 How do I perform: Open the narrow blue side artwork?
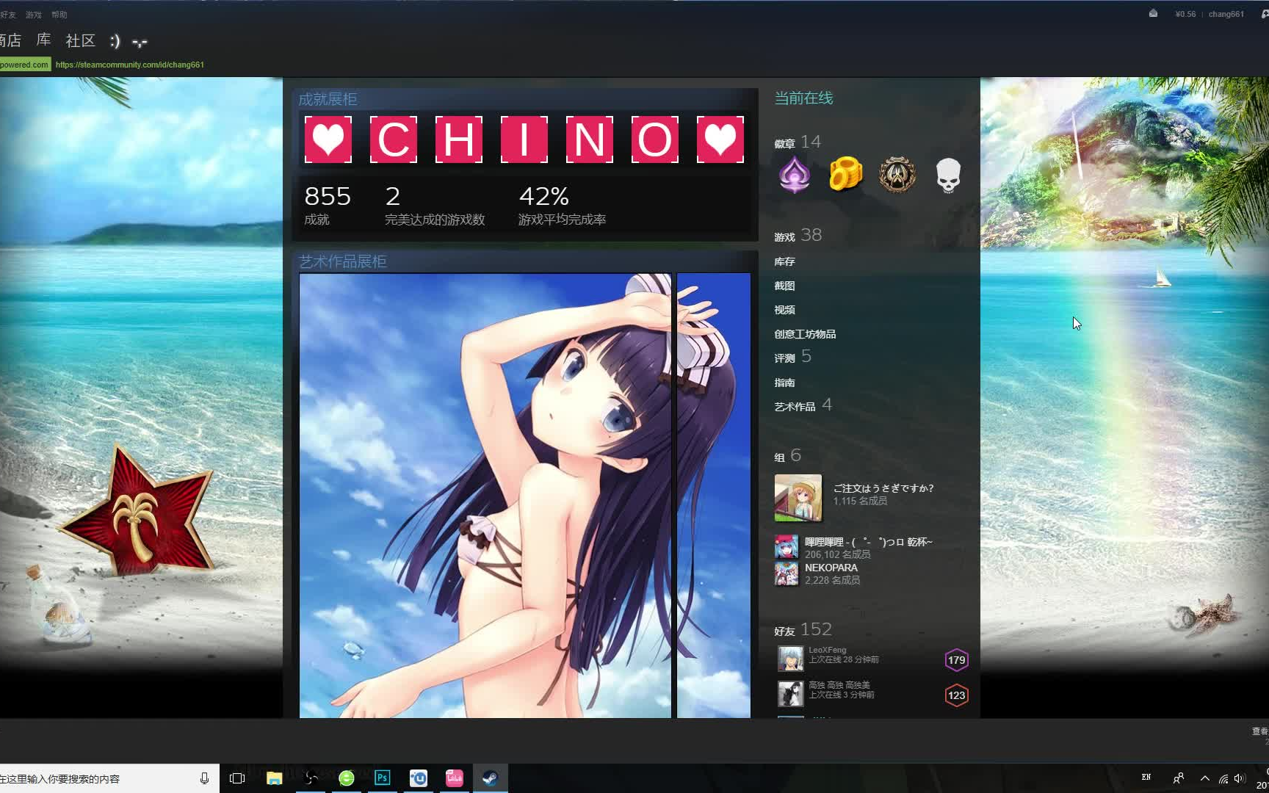coord(714,496)
